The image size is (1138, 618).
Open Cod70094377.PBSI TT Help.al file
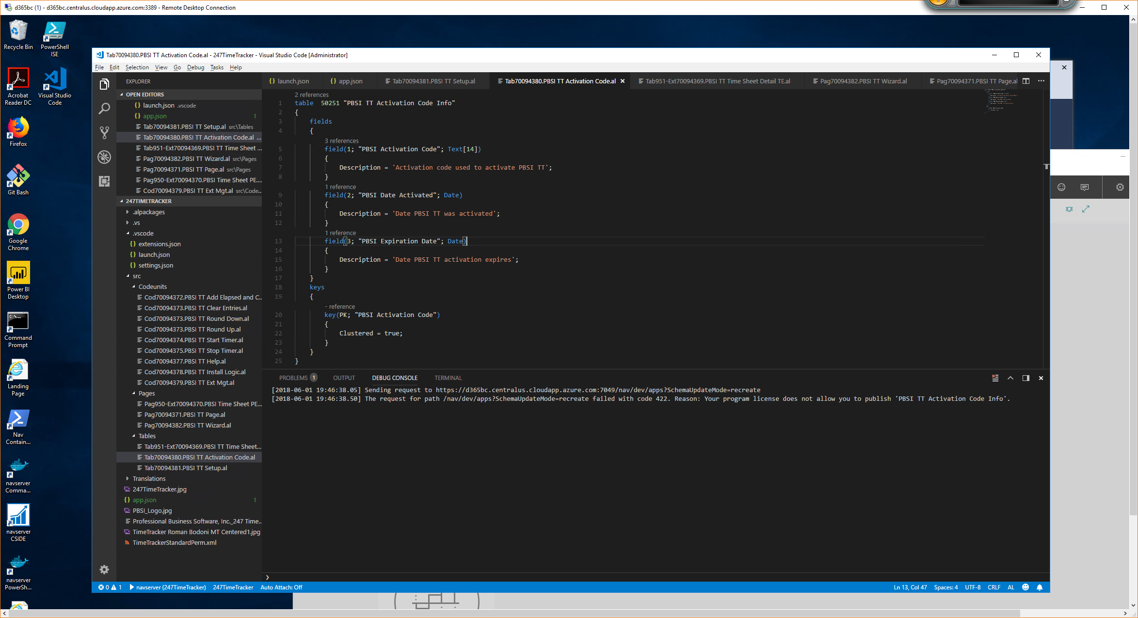[185, 361]
